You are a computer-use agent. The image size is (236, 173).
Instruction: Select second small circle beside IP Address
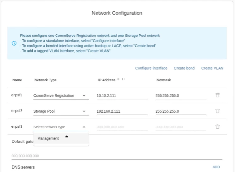point(123,79)
